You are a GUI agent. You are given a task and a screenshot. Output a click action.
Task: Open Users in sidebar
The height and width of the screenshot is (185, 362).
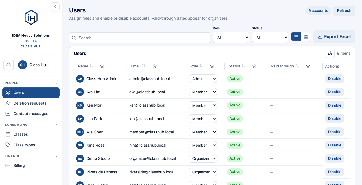click(x=31, y=92)
